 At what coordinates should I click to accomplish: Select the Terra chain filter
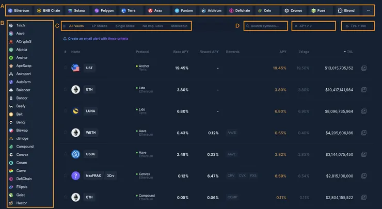pyautogui.click(x=129, y=11)
